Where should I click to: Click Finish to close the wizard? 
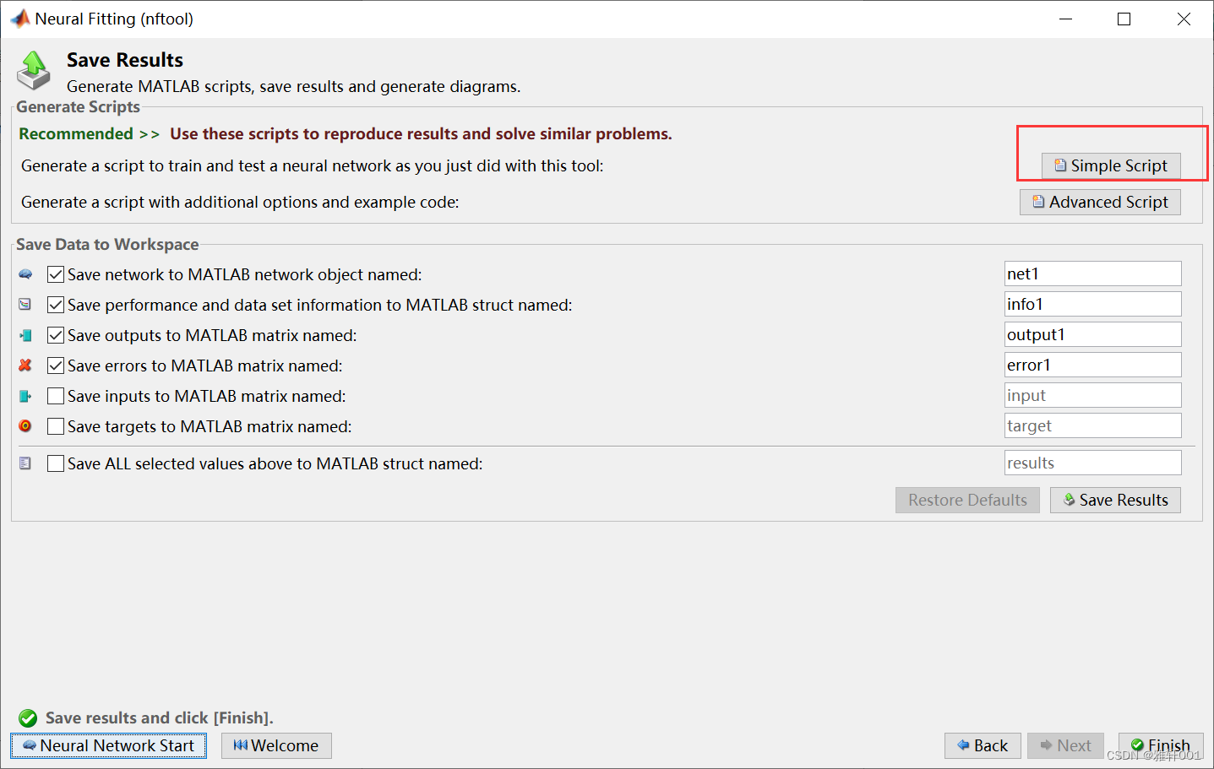click(1161, 745)
